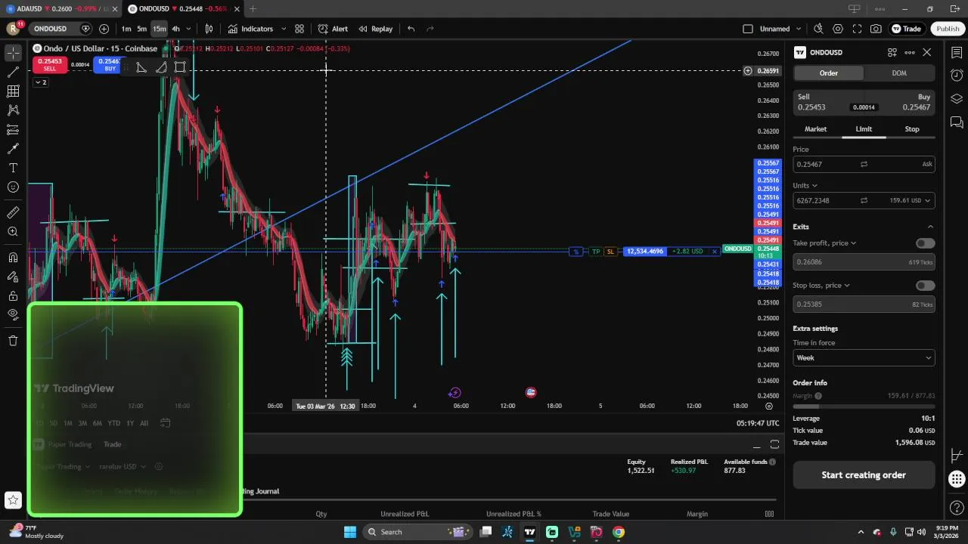This screenshot has width=968, height=544.
Task: Open quick search icon in top bar
Action: [818, 29]
